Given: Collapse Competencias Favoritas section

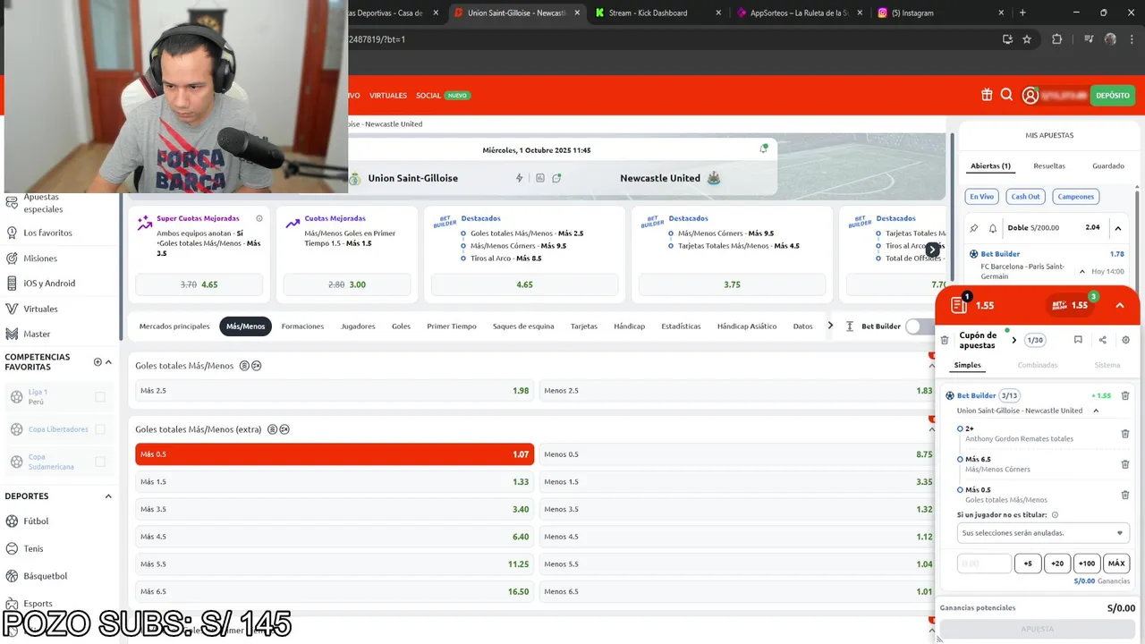Looking at the screenshot, I should tap(108, 362).
